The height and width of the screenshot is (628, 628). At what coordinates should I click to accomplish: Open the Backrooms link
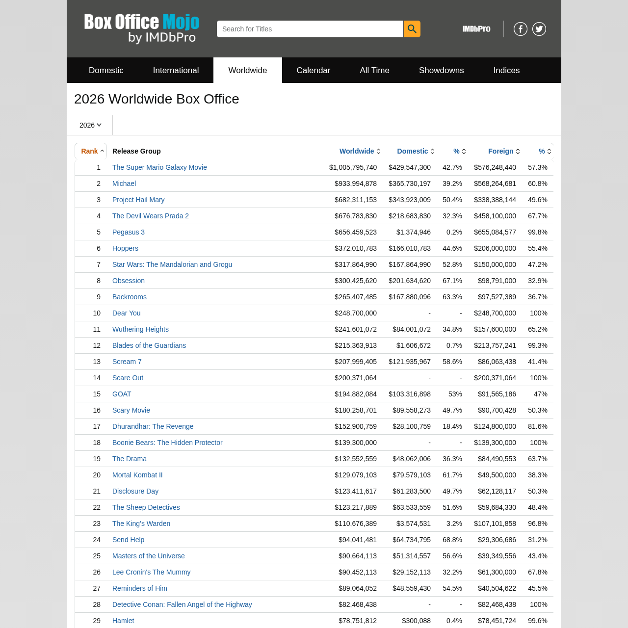click(130, 297)
